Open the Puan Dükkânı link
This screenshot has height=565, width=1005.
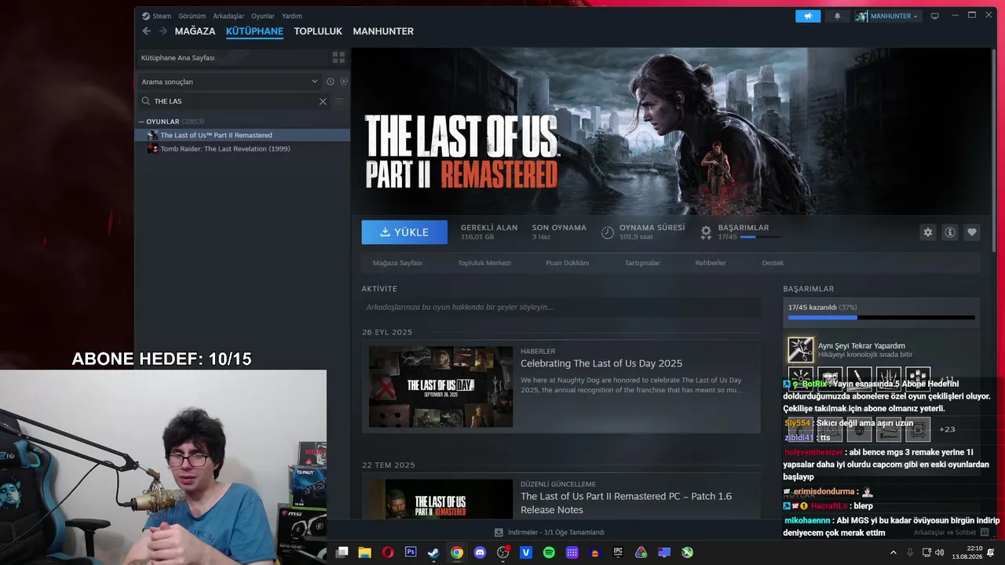pyautogui.click(x=568, y=263)
